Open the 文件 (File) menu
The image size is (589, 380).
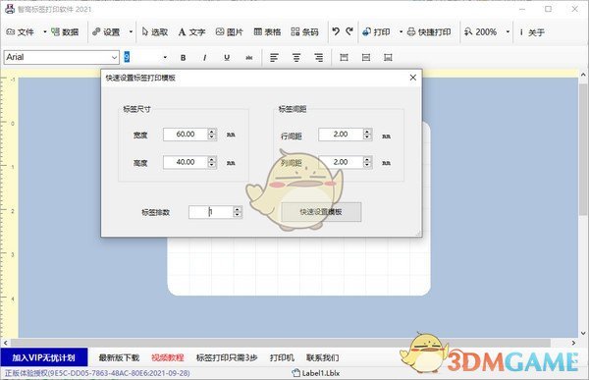(x=21, y=32)
